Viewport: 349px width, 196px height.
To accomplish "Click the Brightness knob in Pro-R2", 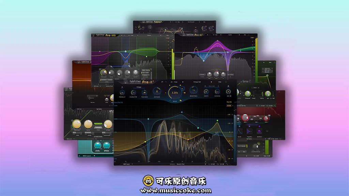I will tap(194, 90).
